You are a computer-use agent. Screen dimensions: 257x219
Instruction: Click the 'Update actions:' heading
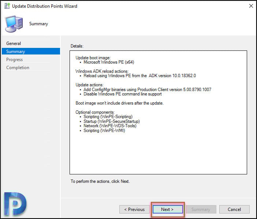click(x=89, y=85)
